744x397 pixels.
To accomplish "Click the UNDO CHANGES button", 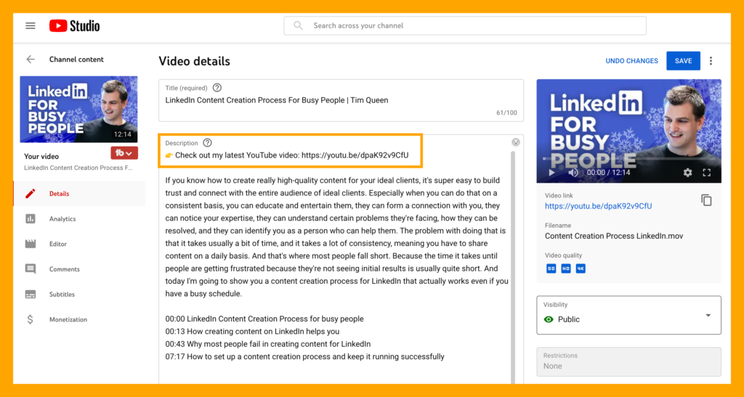I will 631,61.
